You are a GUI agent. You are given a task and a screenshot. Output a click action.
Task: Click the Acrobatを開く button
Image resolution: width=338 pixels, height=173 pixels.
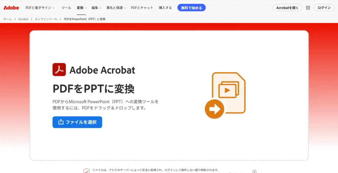[287, 8]
